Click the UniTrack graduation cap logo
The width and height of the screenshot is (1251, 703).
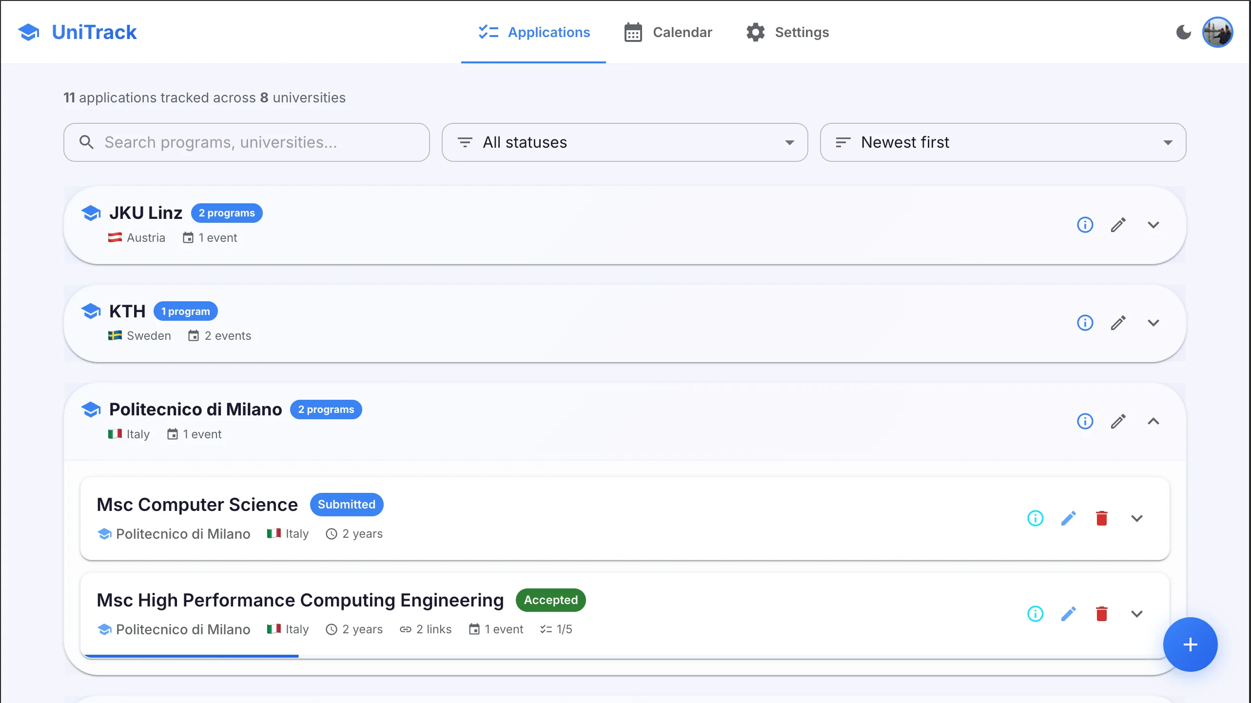29,32
